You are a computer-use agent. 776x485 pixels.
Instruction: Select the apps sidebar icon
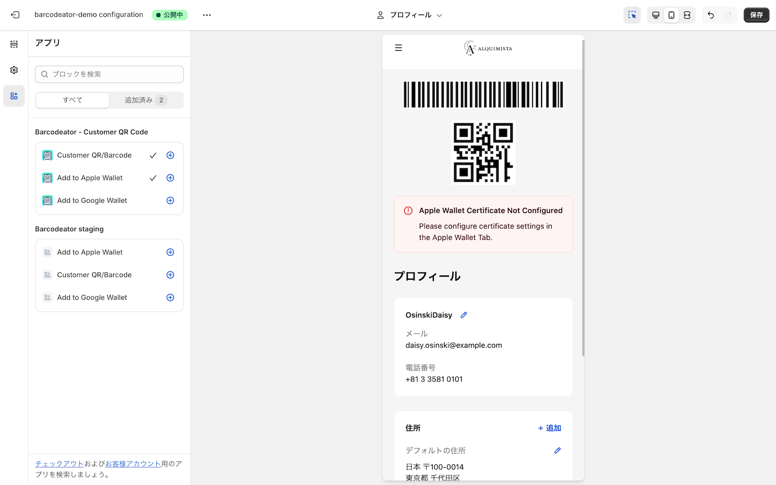click(x=14, y=96)
